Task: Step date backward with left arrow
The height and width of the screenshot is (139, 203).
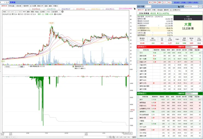Action: pos(196,7)
